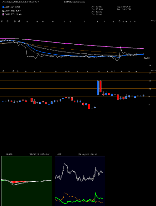Click the 10 price axis label
The width and height of the screenshot is (156, 206).
click(x=149, y=89)
